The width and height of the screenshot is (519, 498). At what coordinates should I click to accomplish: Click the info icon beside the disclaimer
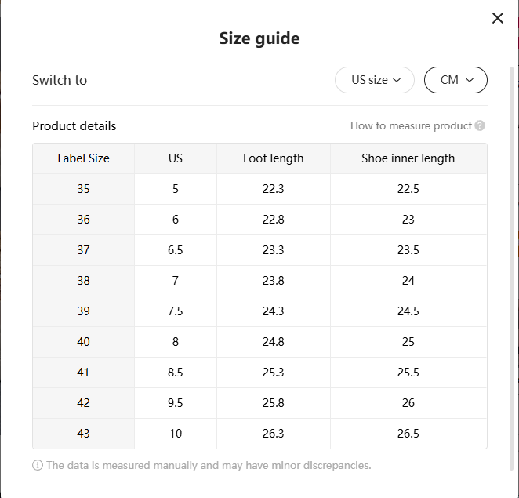pyautogui.click(x=38, y=465)
